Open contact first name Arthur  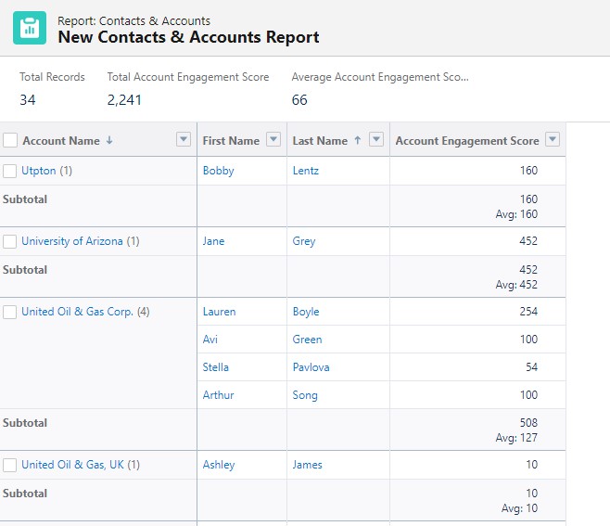point(218,395)
